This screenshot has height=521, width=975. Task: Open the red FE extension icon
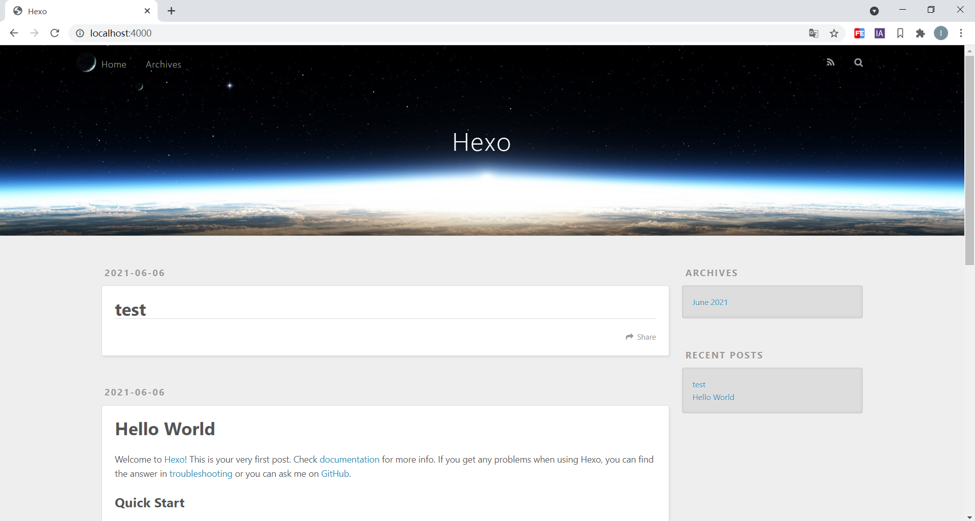tap(859, 33)
